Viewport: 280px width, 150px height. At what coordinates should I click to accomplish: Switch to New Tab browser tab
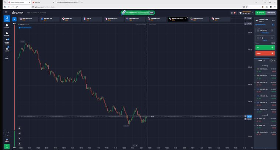pos(43,3)
